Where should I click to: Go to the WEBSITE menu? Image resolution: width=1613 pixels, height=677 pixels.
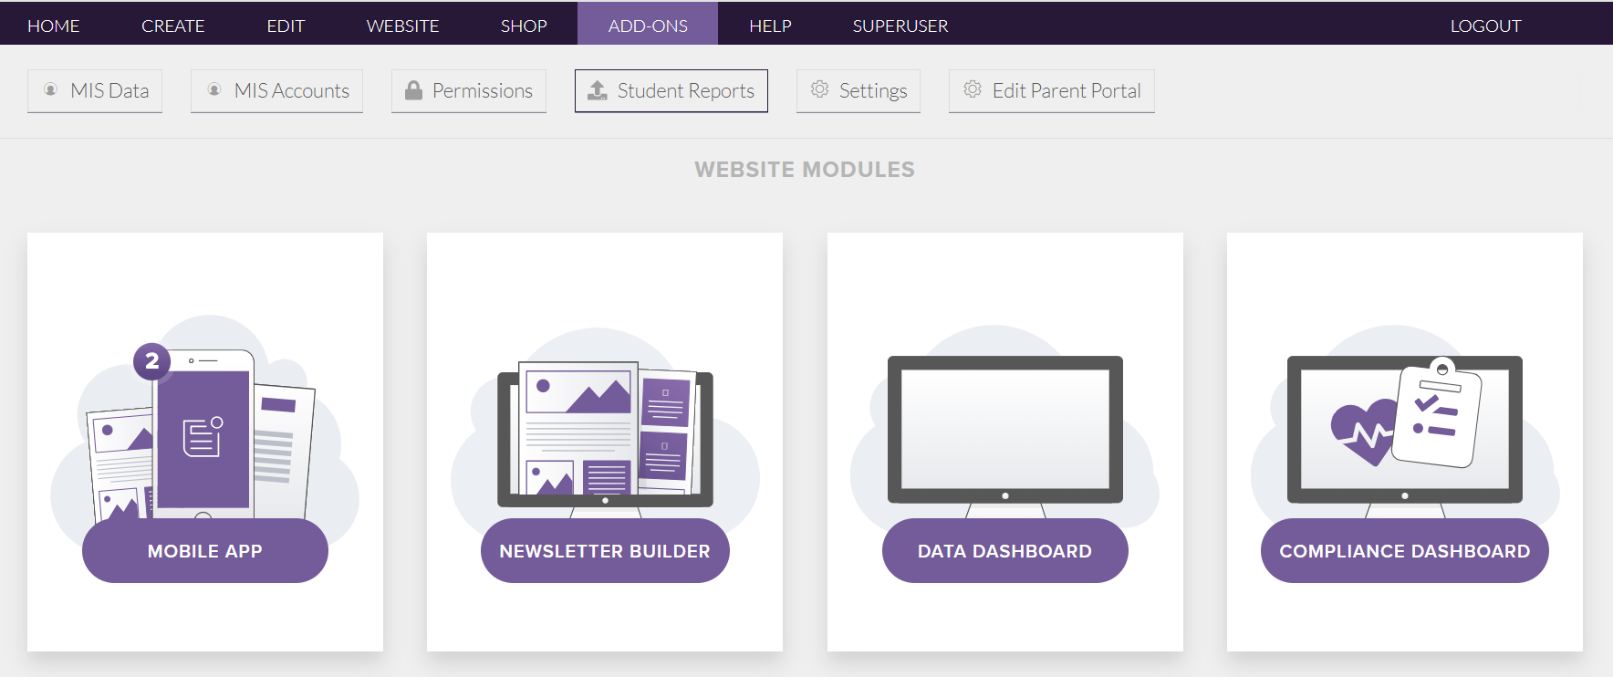click(x=402, y=26)
